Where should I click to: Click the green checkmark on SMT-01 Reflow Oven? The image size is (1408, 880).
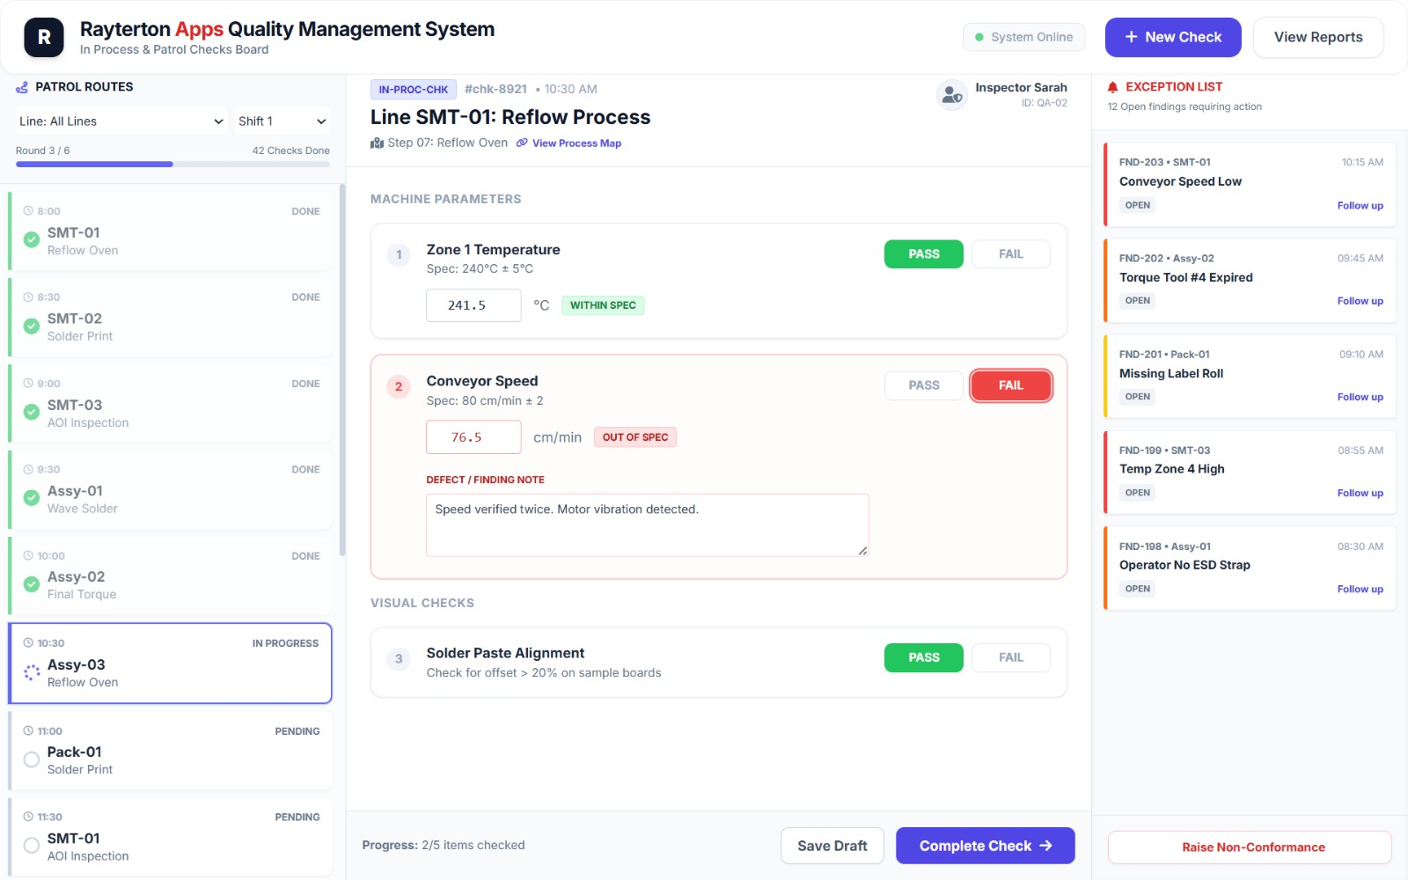point(31,239)
